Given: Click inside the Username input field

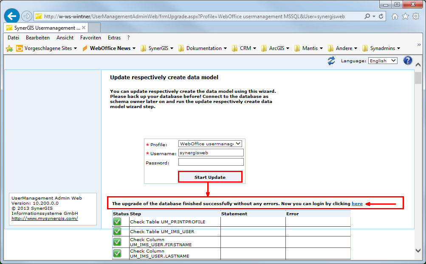Looking at the screenshot, I should tap(211, 153).
